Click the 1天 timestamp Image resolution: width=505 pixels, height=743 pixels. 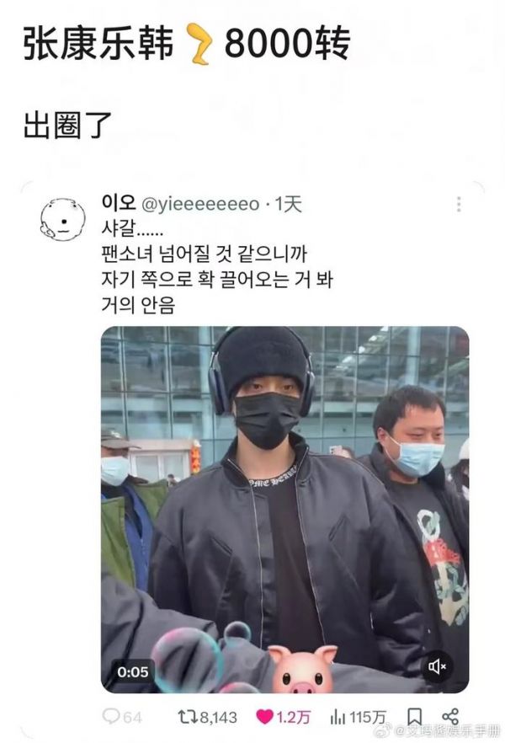pyautogui.click(x=289, y=204)
